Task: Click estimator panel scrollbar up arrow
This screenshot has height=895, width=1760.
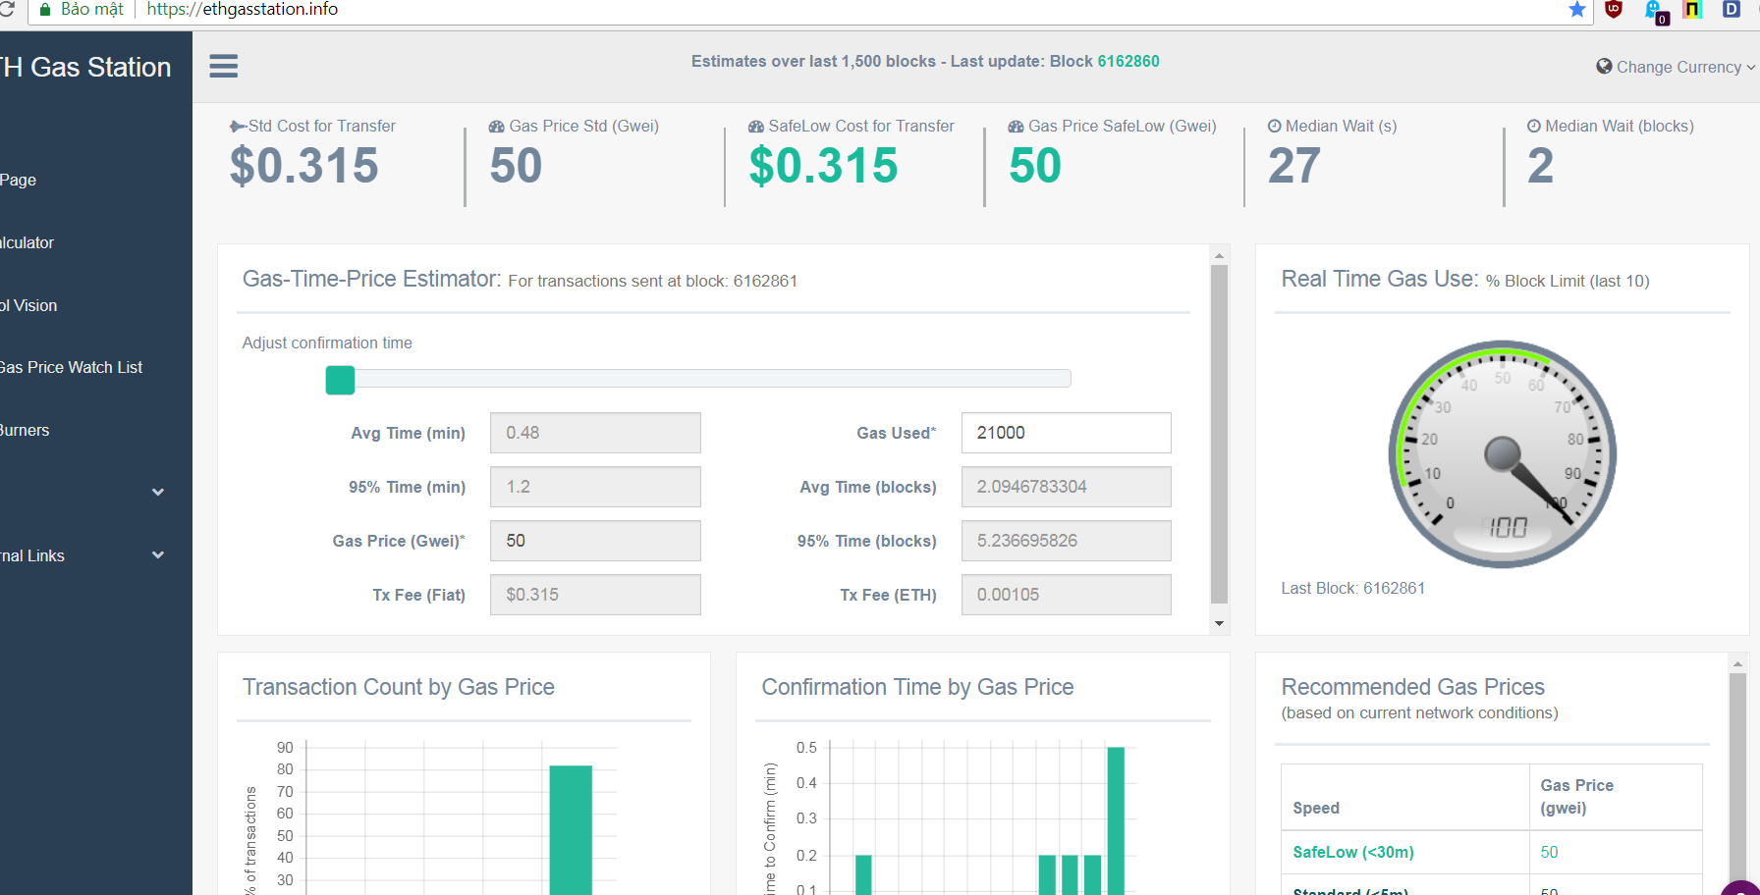Action: [x=1219, y=255]
